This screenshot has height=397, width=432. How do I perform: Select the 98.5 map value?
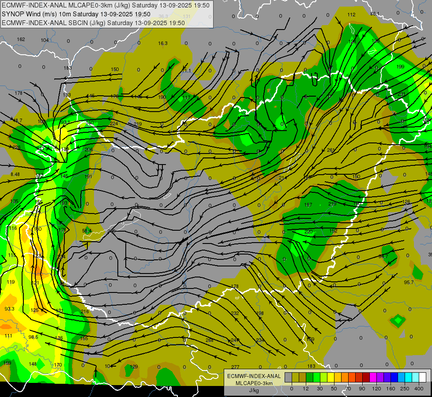click(x=34, y=337)
